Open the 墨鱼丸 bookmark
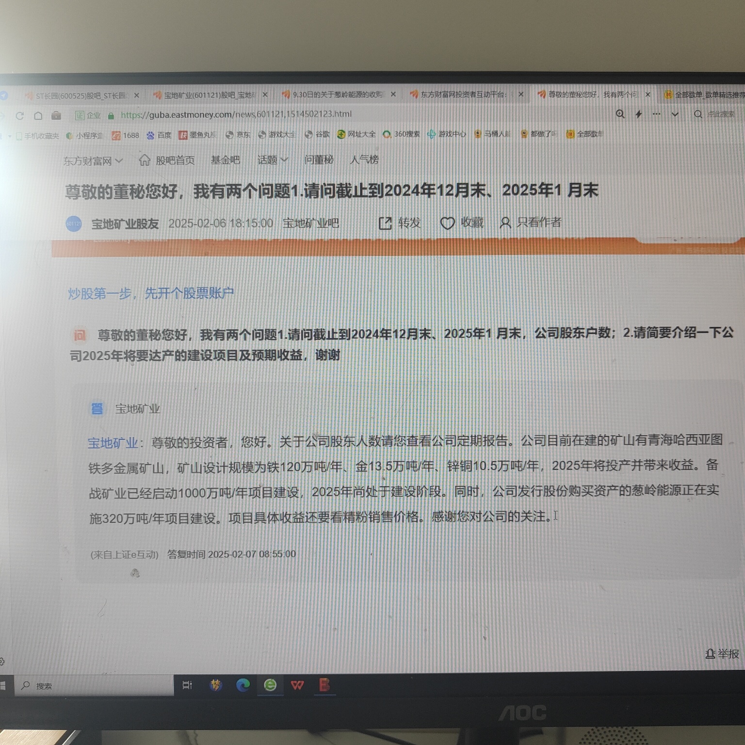 (x=197, y=135)
